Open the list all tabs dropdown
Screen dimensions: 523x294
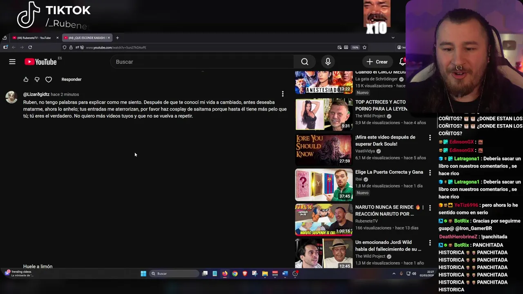[393, 38]
